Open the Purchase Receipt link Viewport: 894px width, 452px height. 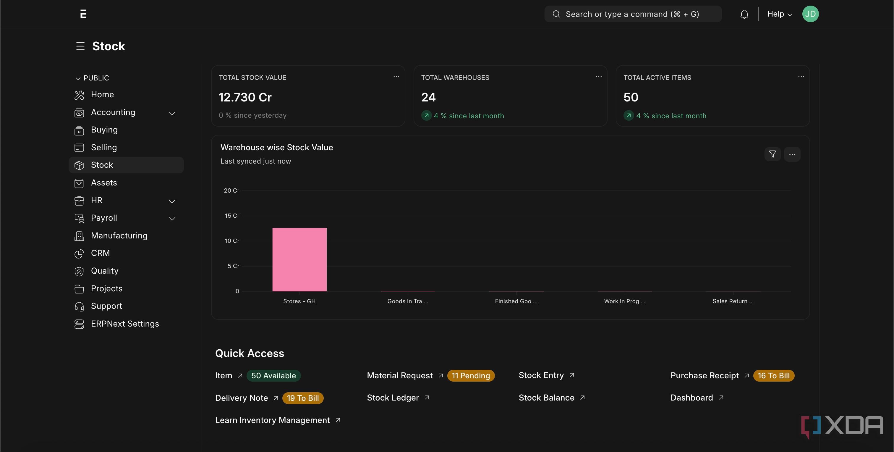704,376
